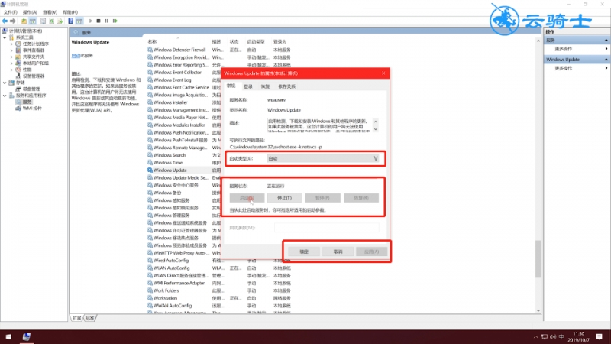The image size is (611, 344).
Task: Open the notification center icon
Action: [600, 336]
